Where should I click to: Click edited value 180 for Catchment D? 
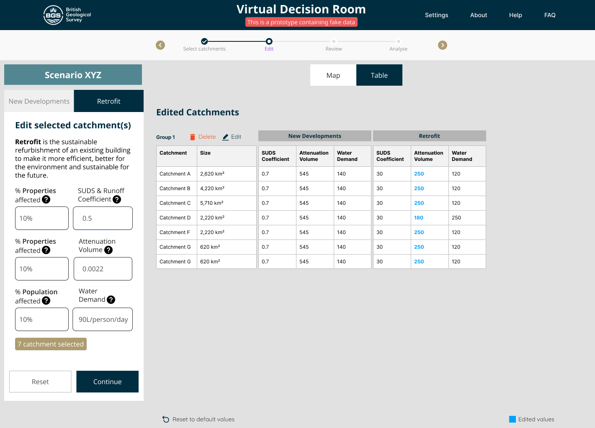[x=419, y=218]
